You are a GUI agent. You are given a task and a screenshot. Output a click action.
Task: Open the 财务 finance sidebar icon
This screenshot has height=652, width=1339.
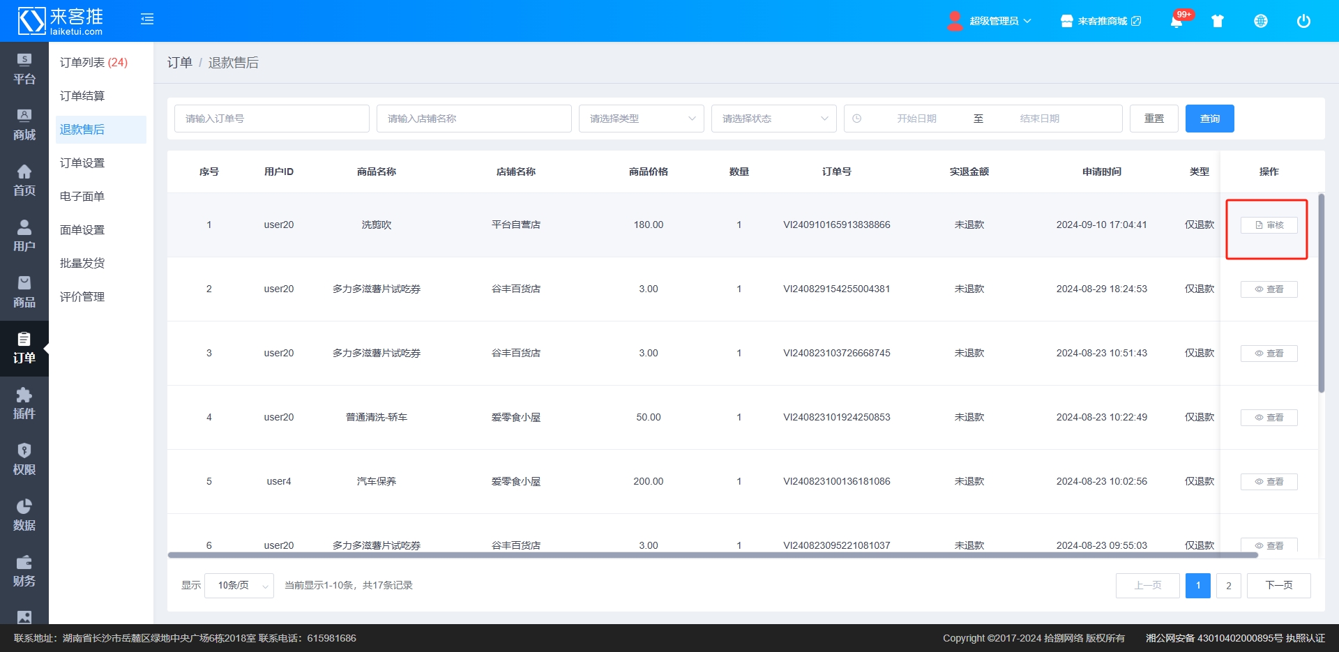click(x=24, y=571)
